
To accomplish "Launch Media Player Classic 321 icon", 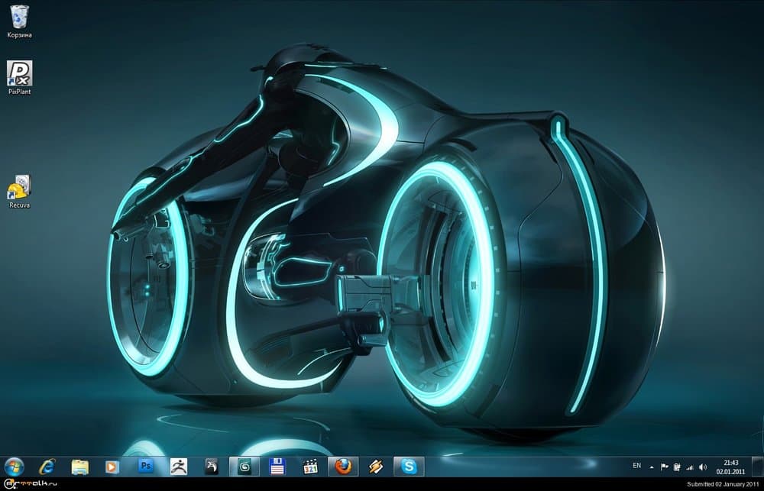I will tap(310, 467).
